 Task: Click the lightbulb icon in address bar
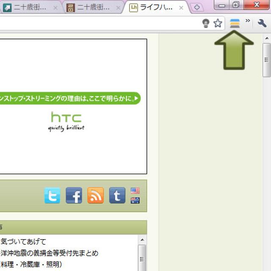(x=206, y=23)
